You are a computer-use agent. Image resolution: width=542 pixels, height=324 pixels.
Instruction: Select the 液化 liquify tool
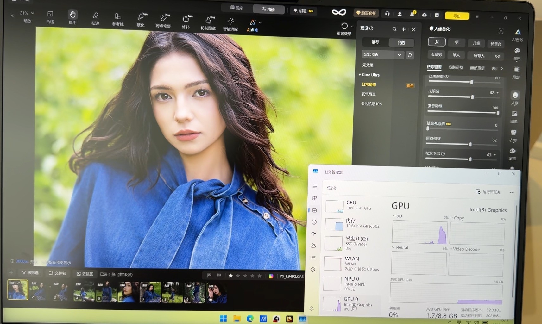click(x=141, y=20)
